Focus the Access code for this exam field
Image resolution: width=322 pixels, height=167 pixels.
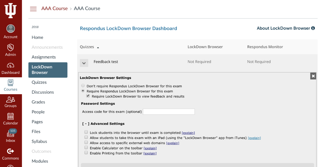click(169, 112)
